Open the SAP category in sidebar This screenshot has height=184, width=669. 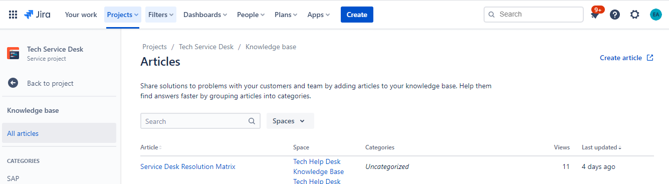tap(13, 178)
